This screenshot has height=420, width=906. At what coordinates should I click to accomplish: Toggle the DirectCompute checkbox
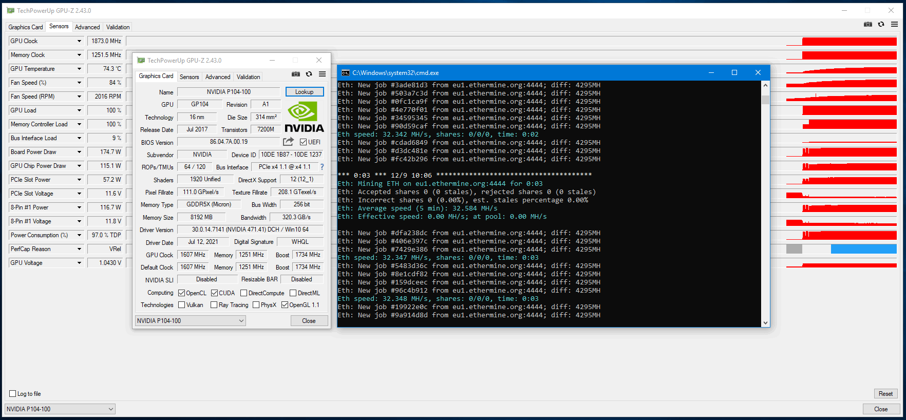tap(243, 293)
